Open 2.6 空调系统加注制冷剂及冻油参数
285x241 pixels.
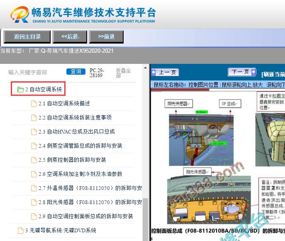(x=80, y=174)
